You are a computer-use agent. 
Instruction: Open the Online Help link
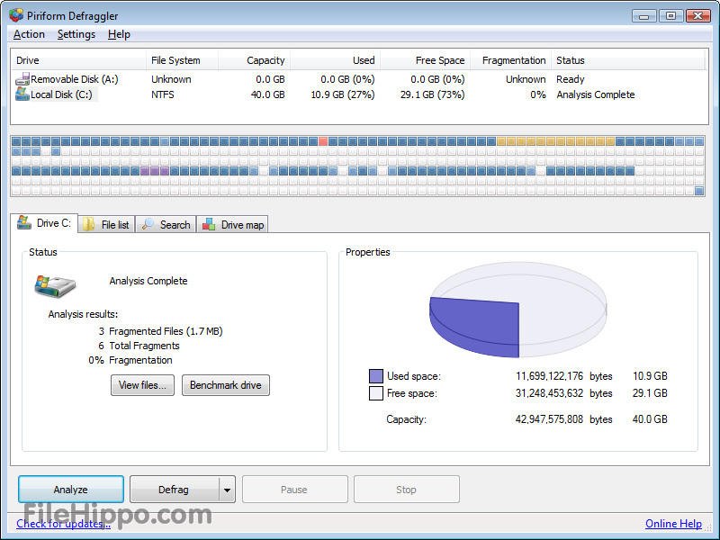(673, 524)
